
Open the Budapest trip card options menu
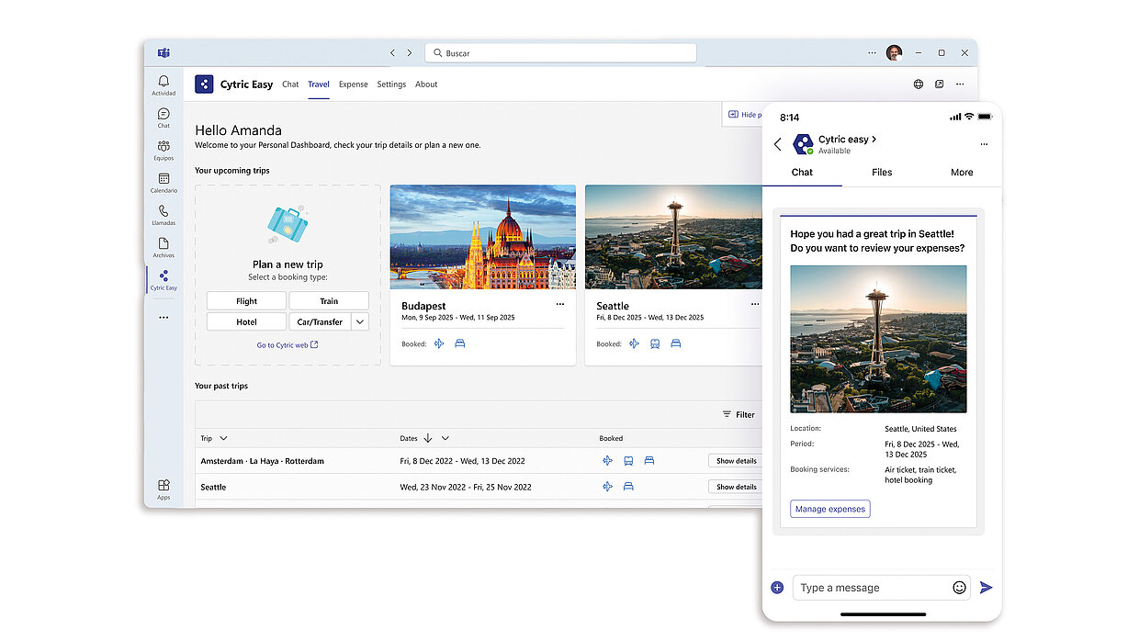[x=559, y=304]
